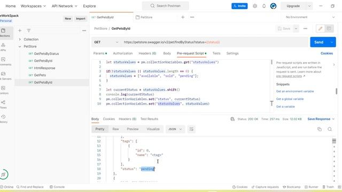Collapse the pre-request snippets panel
Screen dimensions: 342x192
(x=334, y=65)
